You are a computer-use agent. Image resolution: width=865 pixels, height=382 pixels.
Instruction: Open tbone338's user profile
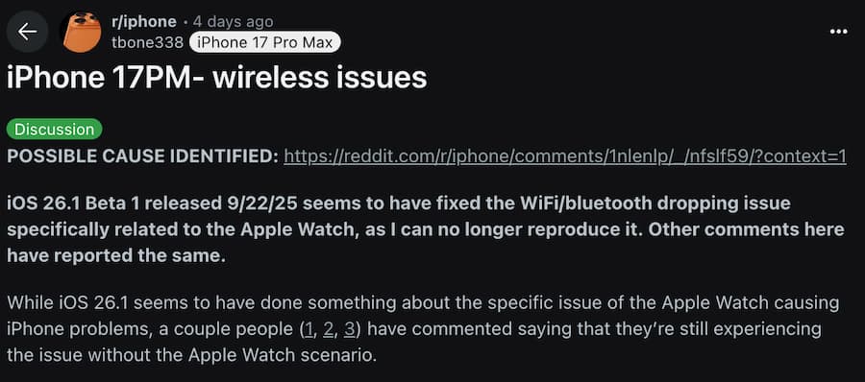click(147, 42)
